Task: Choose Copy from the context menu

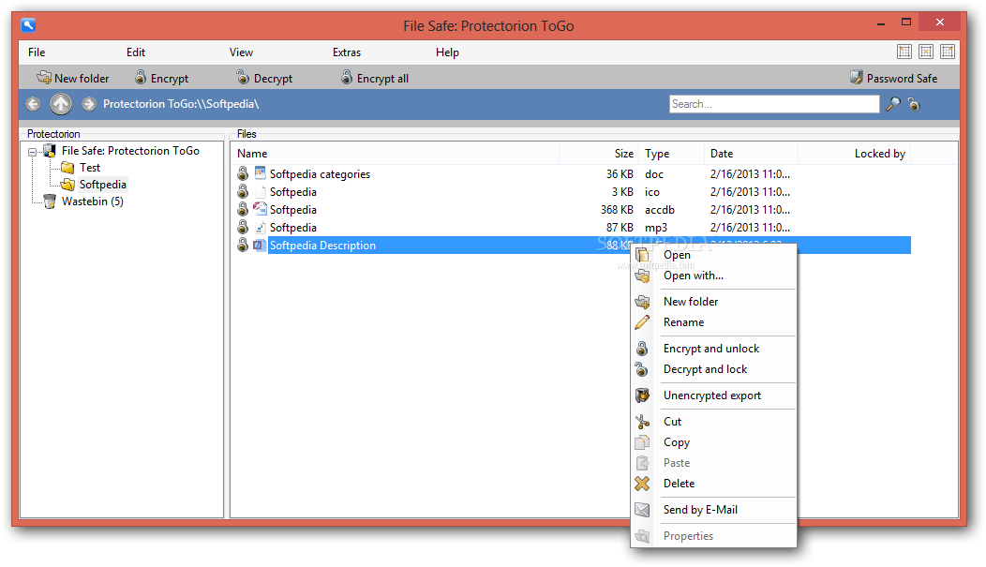Action: 713,442
